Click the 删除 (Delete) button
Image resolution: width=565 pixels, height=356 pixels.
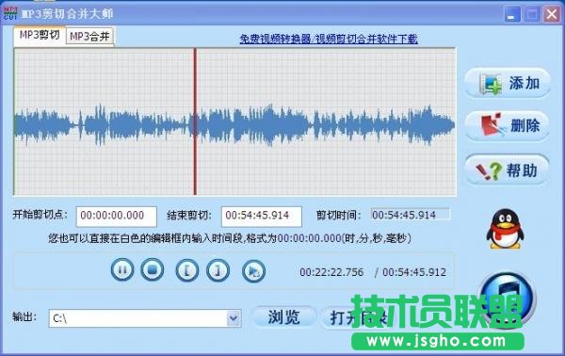[508, 126]
